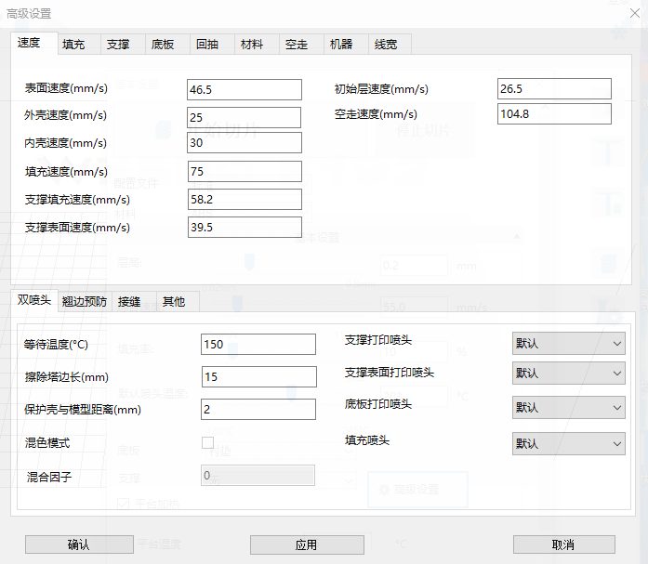
Task: Go to the 材料 tab
Action: pyautogui.click(x=252, y=44)
